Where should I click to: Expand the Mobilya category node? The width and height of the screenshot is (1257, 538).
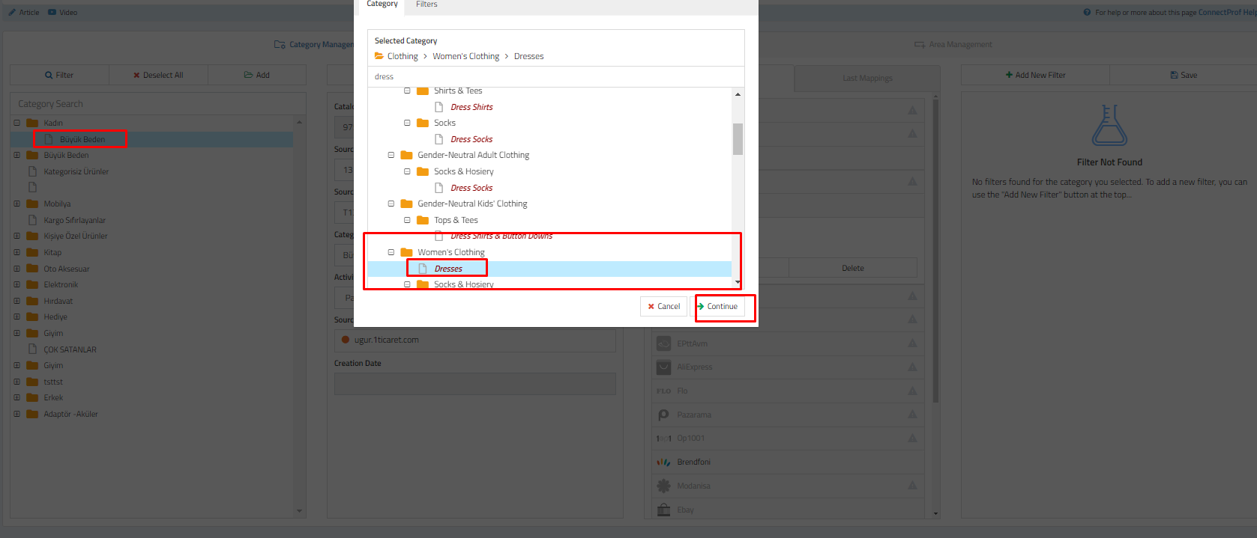click(17, 204)
